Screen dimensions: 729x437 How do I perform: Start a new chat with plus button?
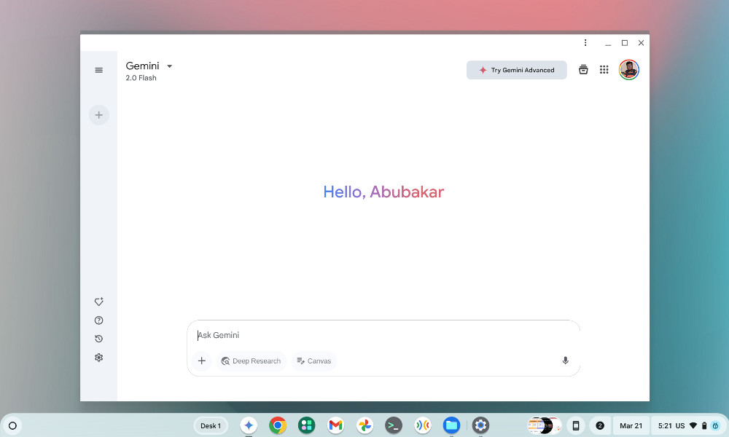pos(98,114)
